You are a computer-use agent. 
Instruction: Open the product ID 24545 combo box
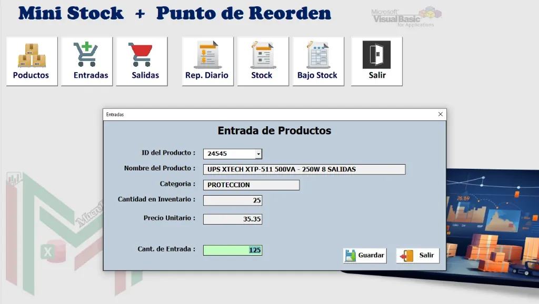pyautogui.click(x=229, y=154)
